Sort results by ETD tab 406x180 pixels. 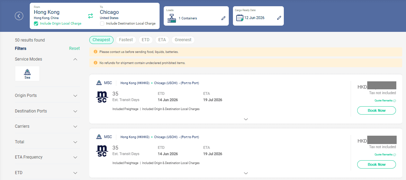tap(145, 40)
